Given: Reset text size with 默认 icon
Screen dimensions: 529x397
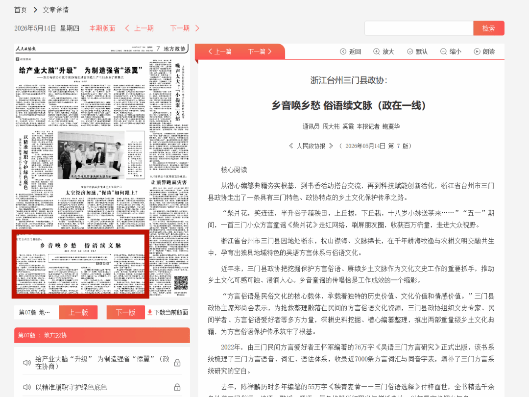Looking at the screenshot, I should coord(410,51).
